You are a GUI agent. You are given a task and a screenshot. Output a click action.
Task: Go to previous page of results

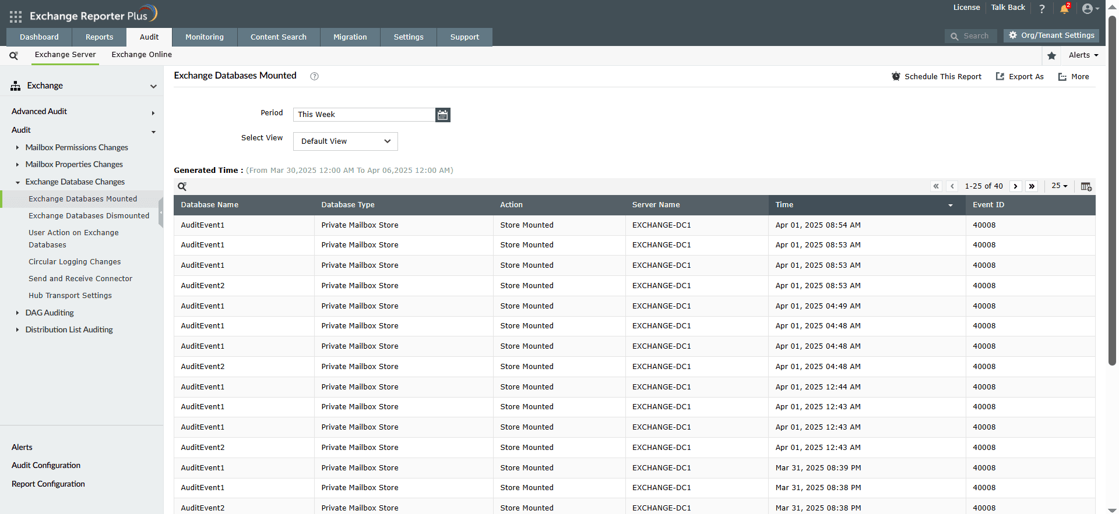click(952, 186)
